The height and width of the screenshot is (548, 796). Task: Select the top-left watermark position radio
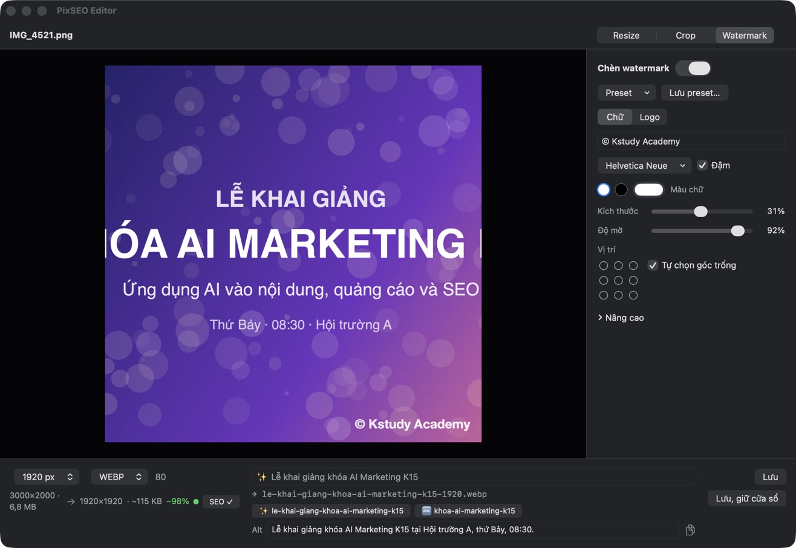tap(604, 266)
